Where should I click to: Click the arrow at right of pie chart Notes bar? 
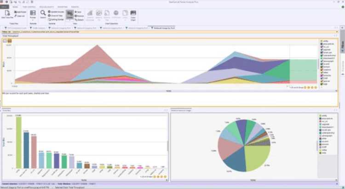point(336,180)
